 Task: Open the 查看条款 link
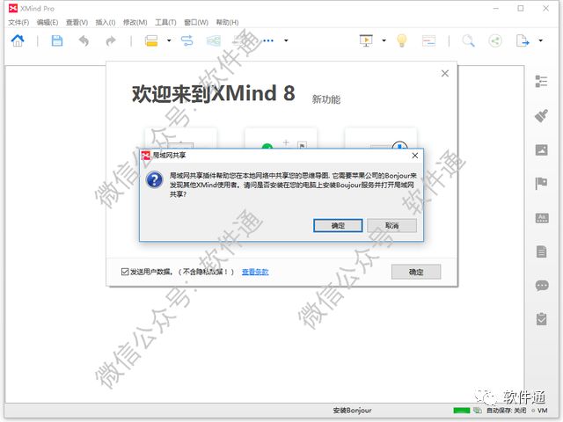[255, 272]
